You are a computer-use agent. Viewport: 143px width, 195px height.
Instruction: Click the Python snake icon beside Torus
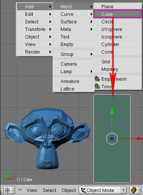click(x=97, y=86)
